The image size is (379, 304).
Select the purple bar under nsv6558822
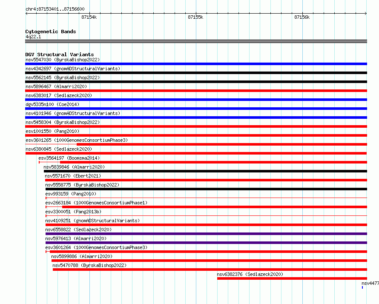point(206,234)
